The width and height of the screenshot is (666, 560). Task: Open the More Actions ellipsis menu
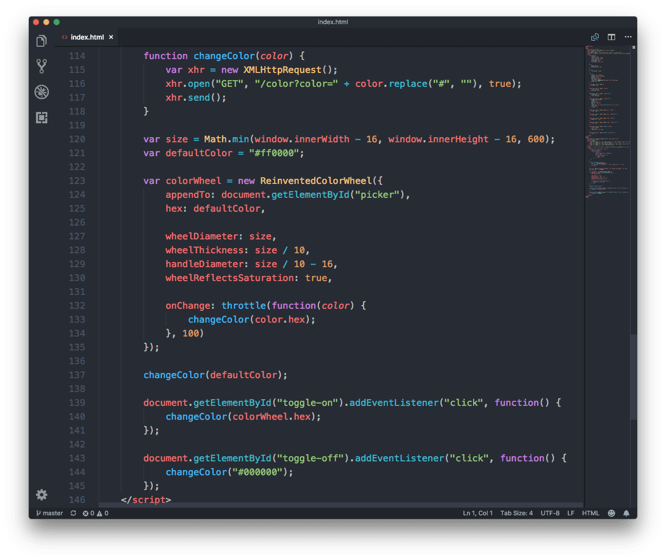click(x=628, y=37)
